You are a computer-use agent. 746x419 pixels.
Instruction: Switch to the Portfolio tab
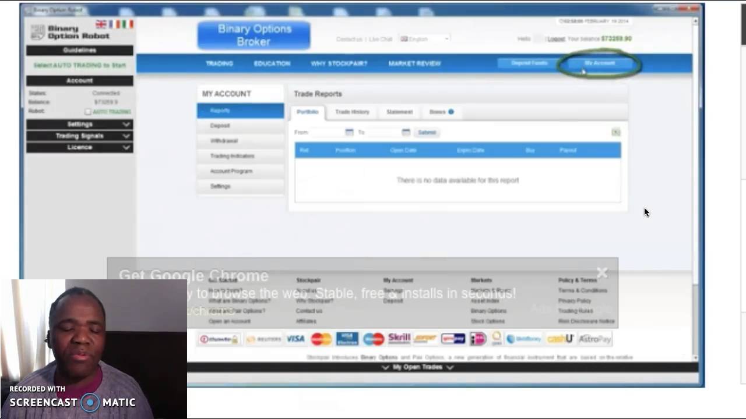pyautogui.click(x=308, y=112)
